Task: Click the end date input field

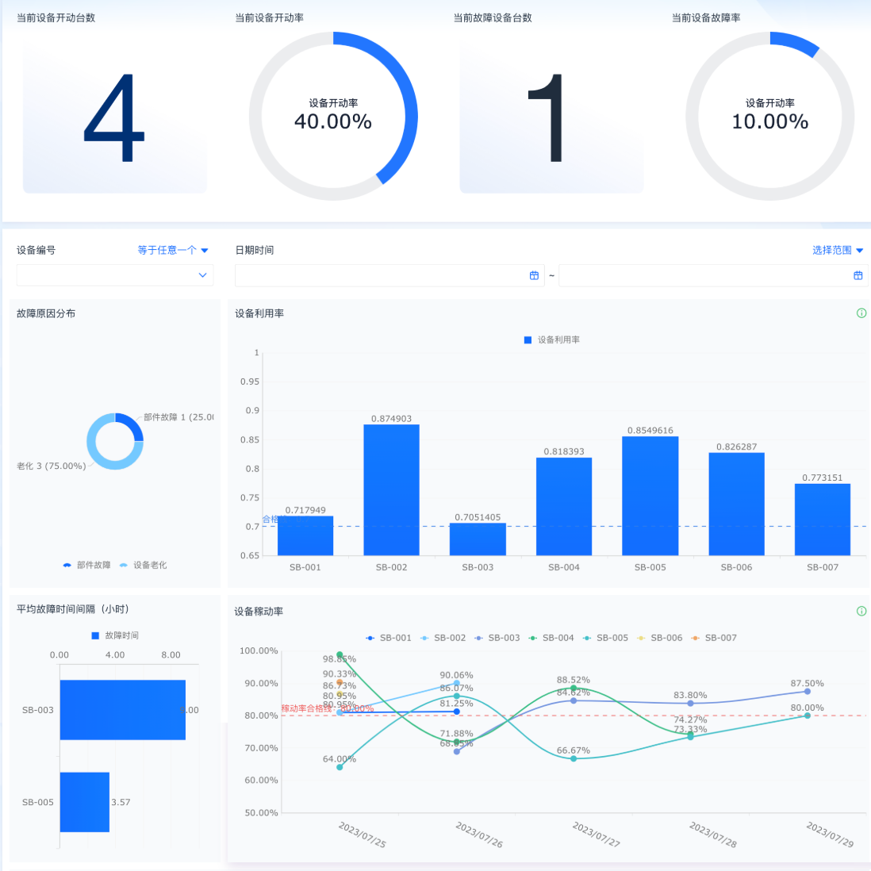Action: pos(713,275)
